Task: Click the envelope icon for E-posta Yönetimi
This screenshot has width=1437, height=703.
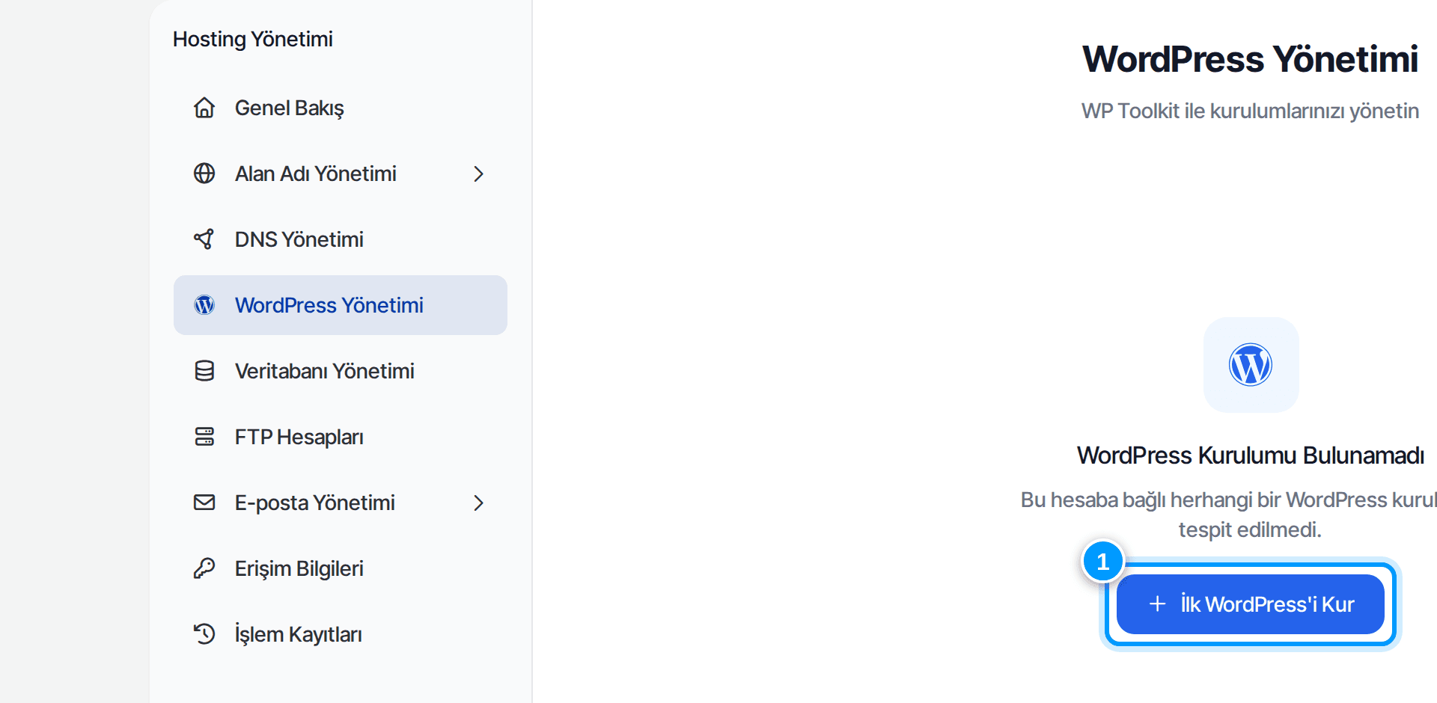Action: 204,503
